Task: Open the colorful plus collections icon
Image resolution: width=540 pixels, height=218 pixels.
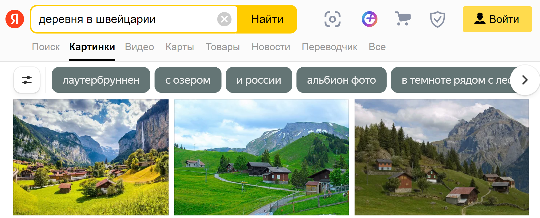Action: pyautogui.click(x=369, y=19)
